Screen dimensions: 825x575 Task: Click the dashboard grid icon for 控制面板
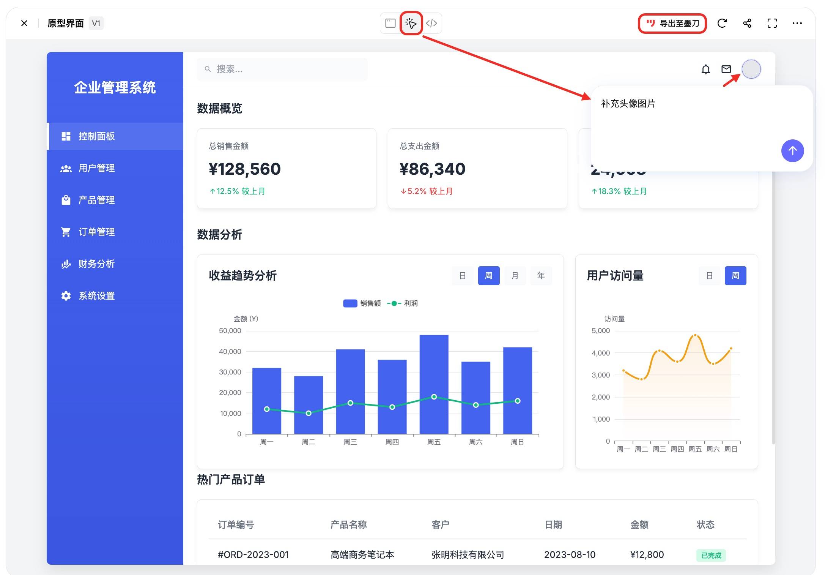[x=66, y=136]
